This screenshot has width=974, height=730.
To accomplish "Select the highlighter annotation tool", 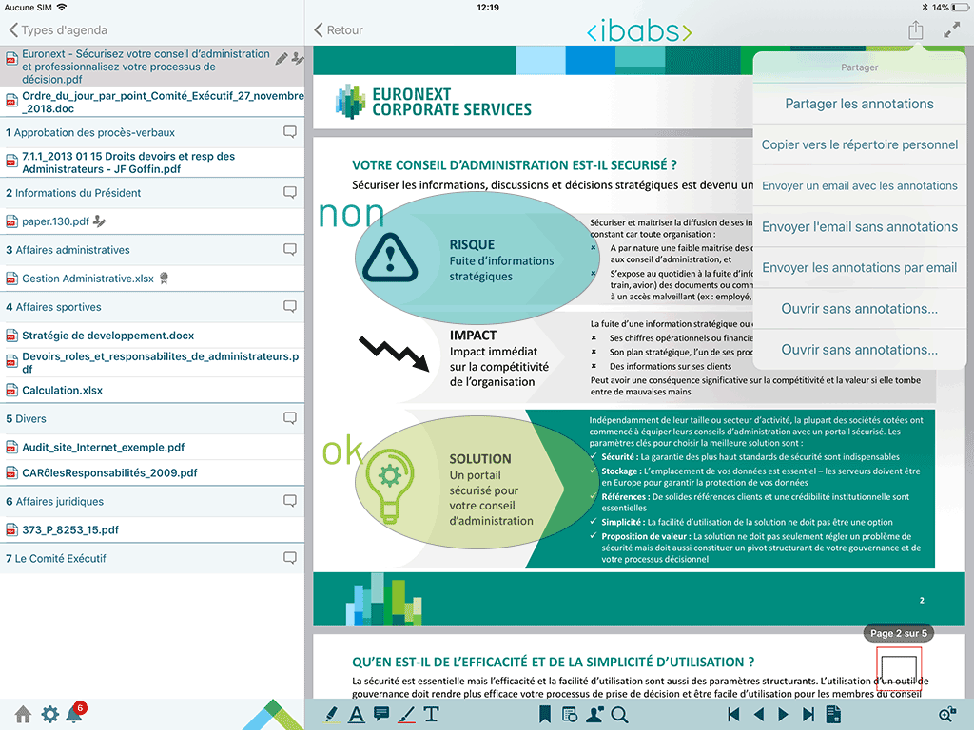I will [x=332, y=715].
